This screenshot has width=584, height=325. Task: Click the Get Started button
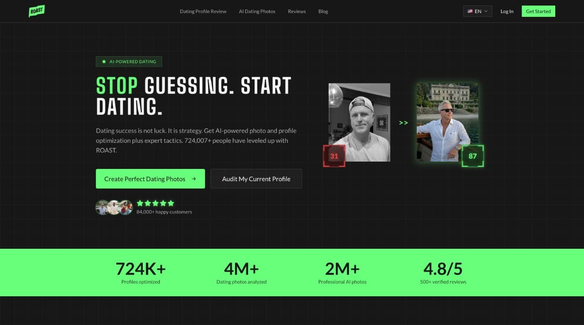[538, 11]
